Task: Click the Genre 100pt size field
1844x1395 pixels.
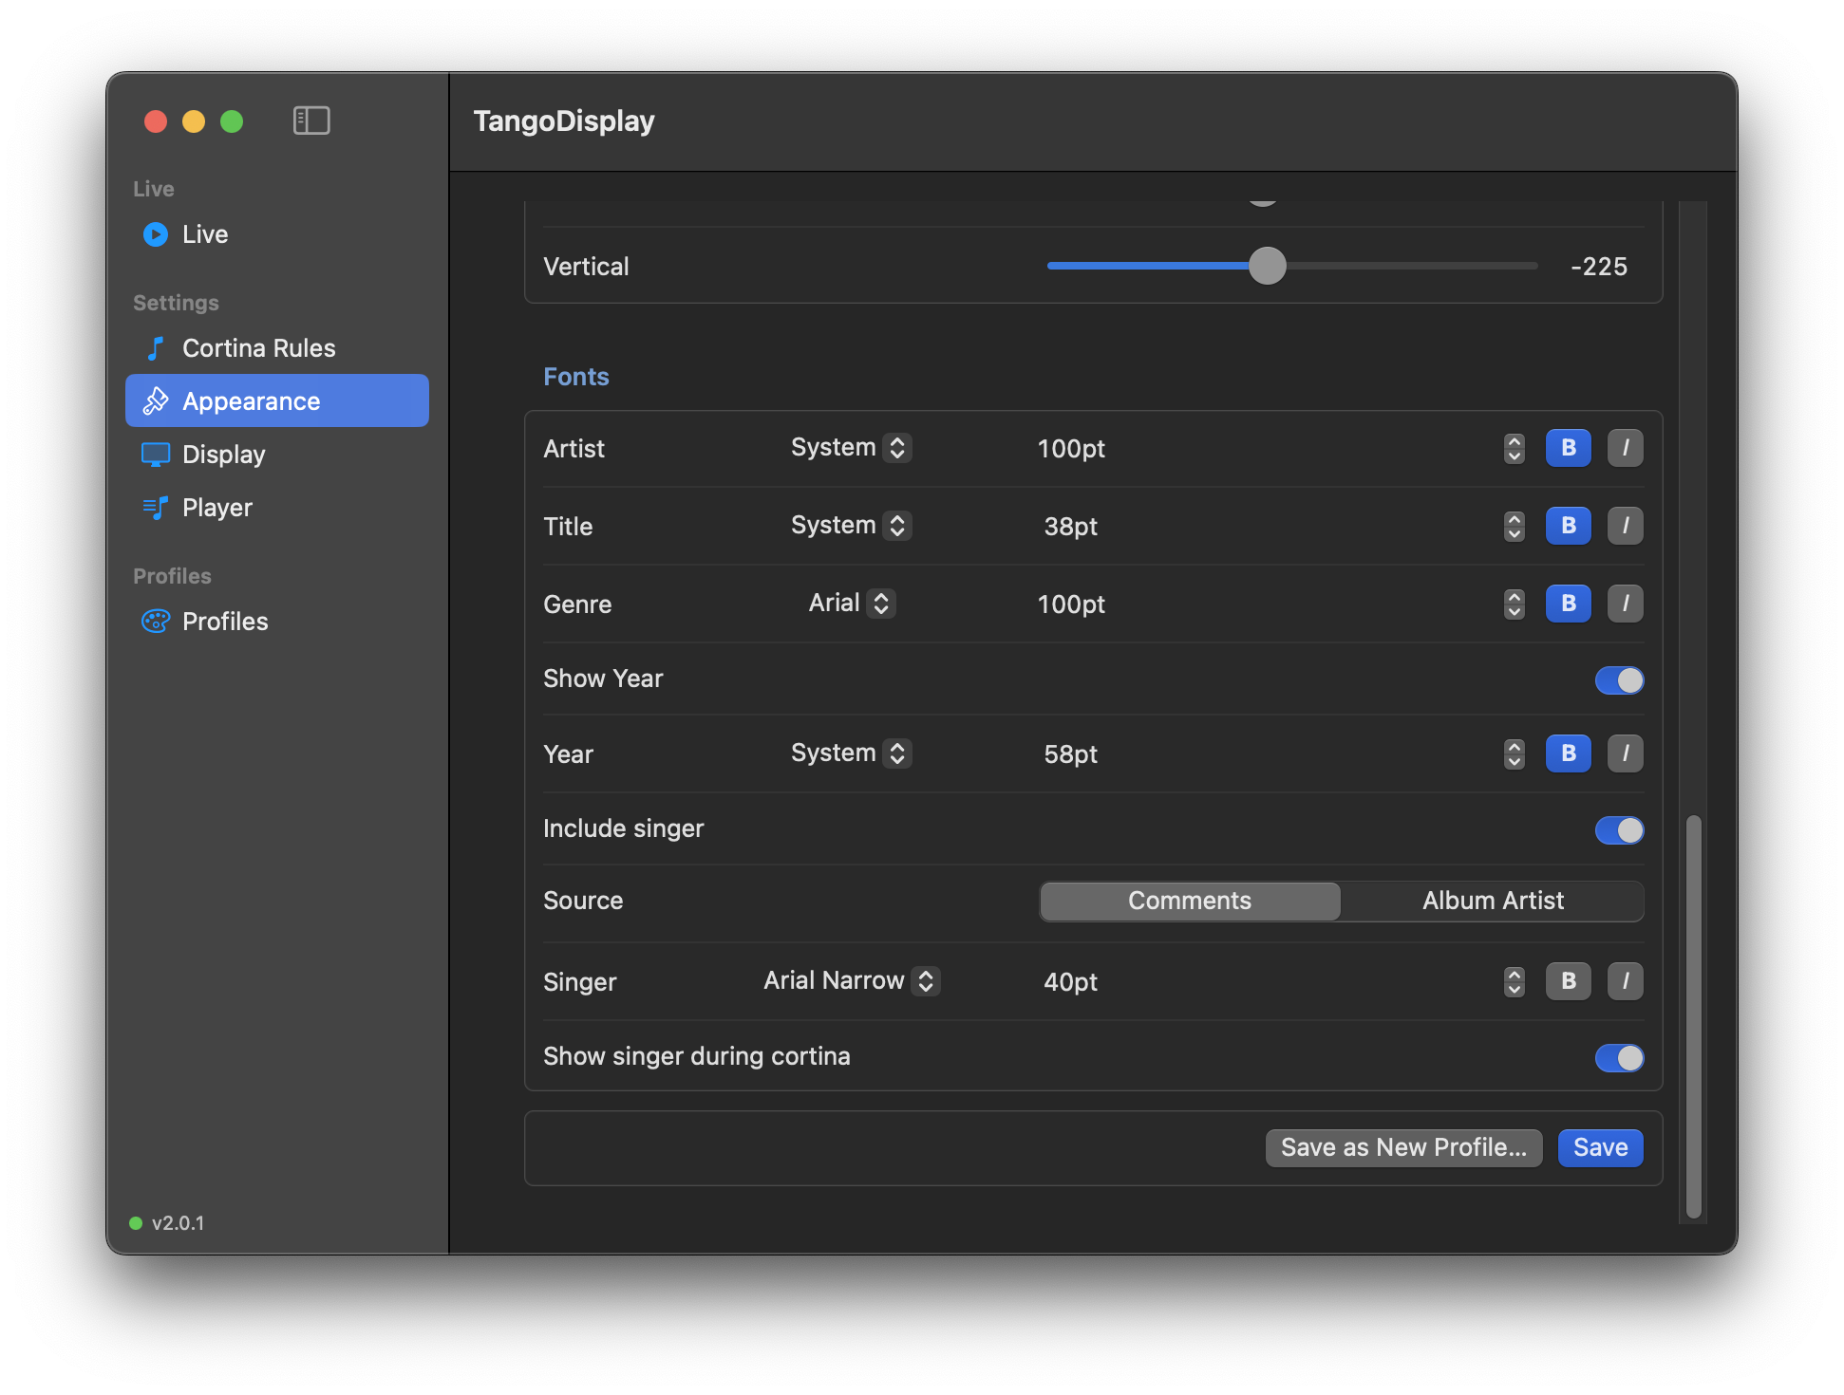Action: (x=1071, y=604)
